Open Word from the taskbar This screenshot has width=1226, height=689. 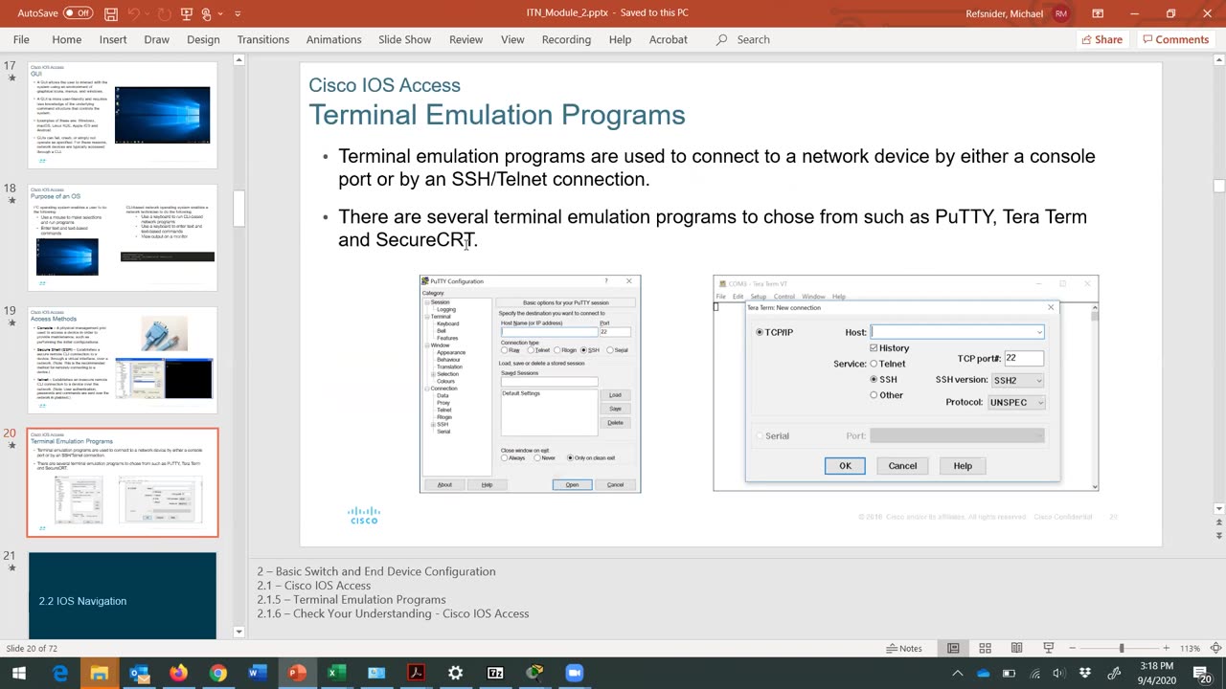coord(258,673)
